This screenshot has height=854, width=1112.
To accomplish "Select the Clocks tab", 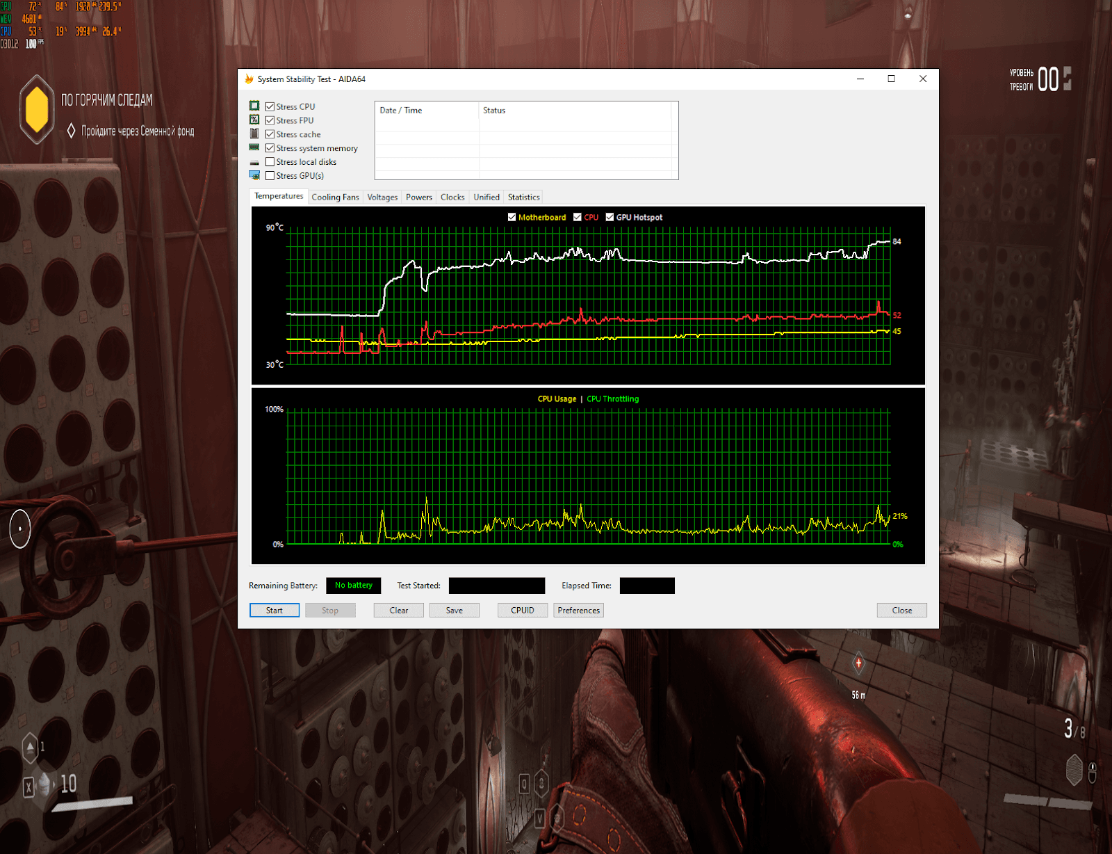I will (x=452, y=198).
